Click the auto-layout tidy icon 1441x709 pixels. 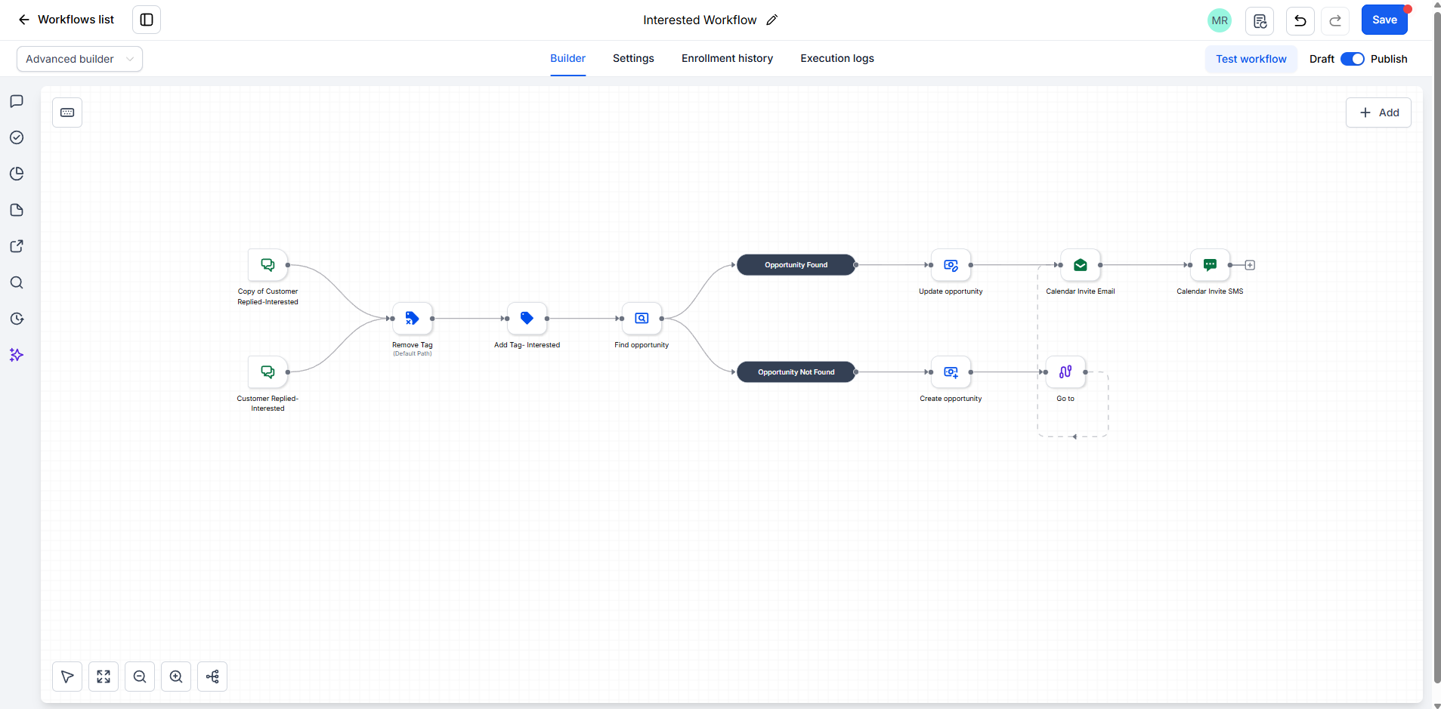[x=212, y=677]
